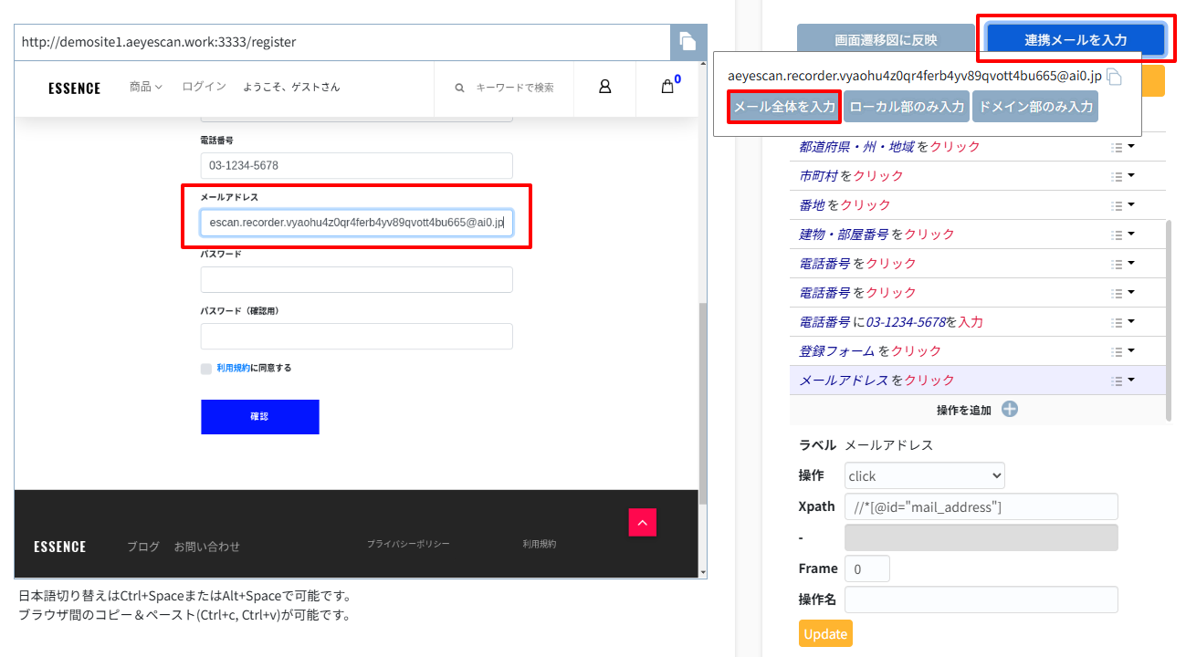The height and width of the screenshot is (657, 1186).
Task: Open the user account icon in header
Action: (x=604, y=87)
